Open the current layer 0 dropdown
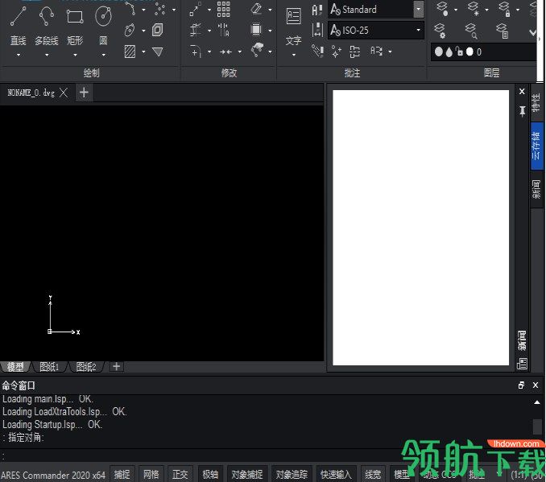 483,51
